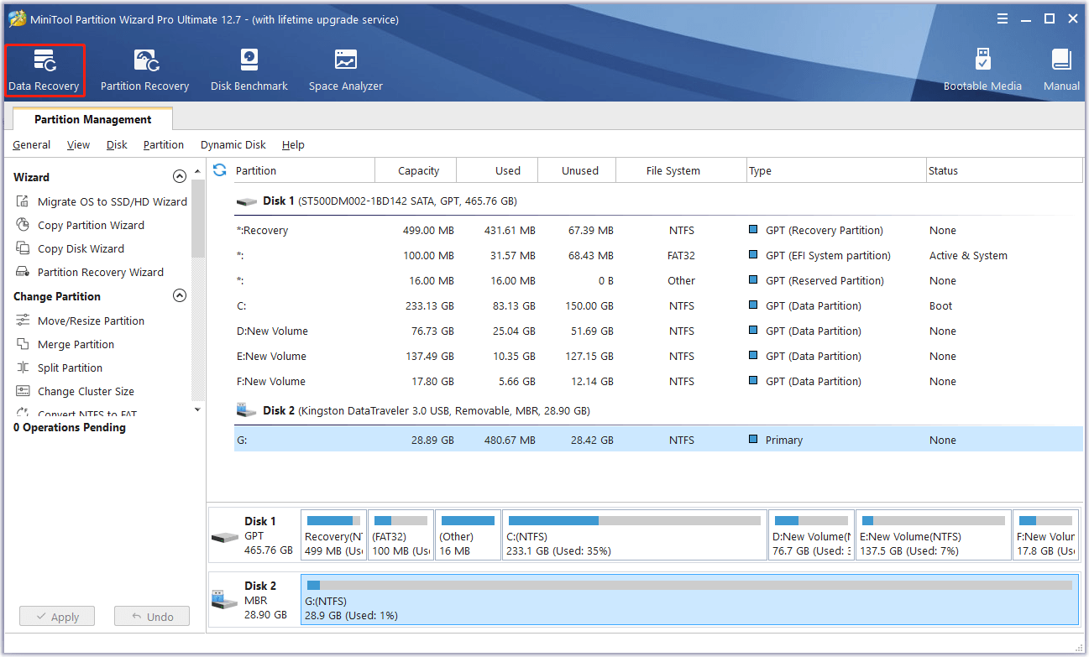Image resolution: width=1089 pixels, height=657 pixels.
Task: Select E:New Volume(NTFS) block in disk map
Action: (934, 535)
